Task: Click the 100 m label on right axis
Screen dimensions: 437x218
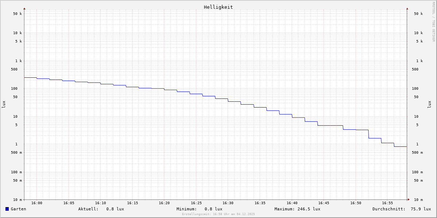Action: click(418, 172)
